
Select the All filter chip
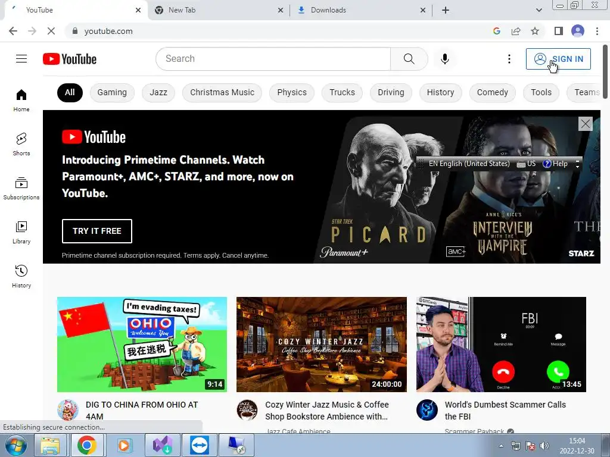click(70, 92)
